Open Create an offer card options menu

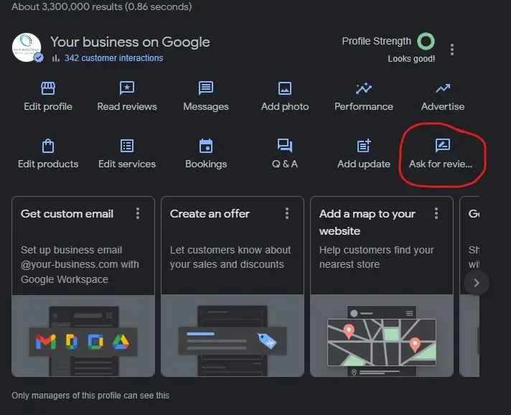(x=287, y=213)
